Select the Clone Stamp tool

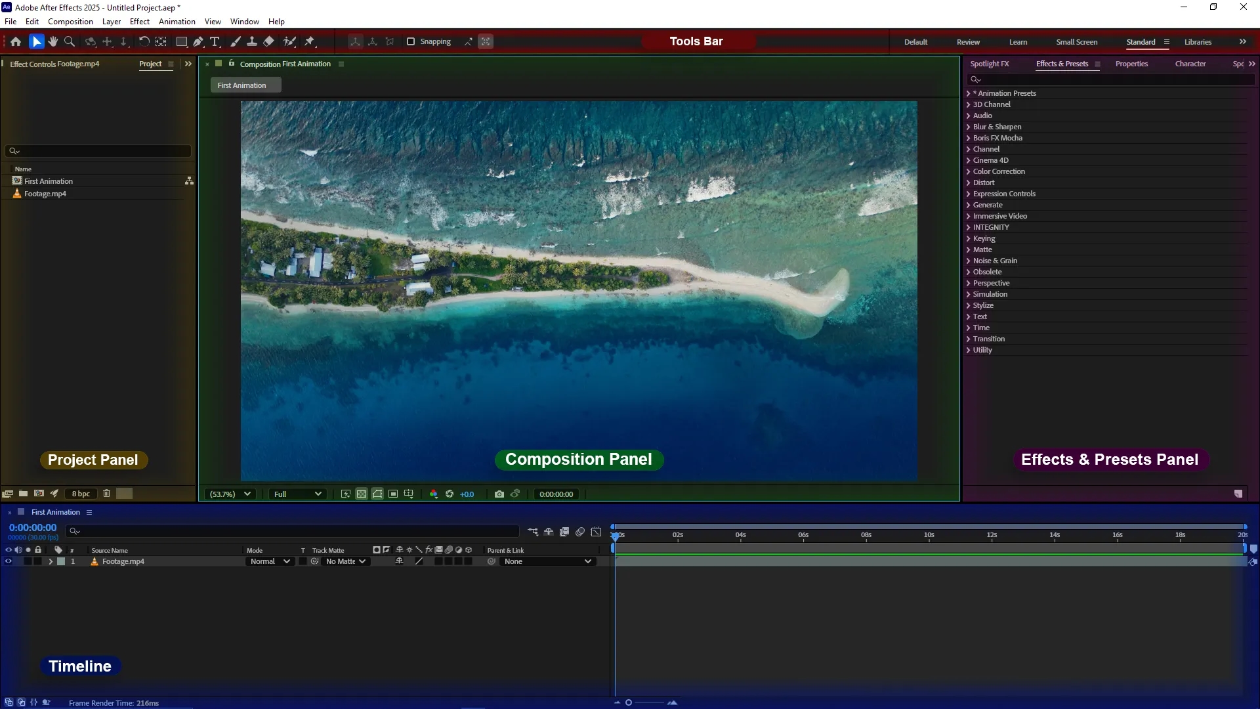pos(251,41)
